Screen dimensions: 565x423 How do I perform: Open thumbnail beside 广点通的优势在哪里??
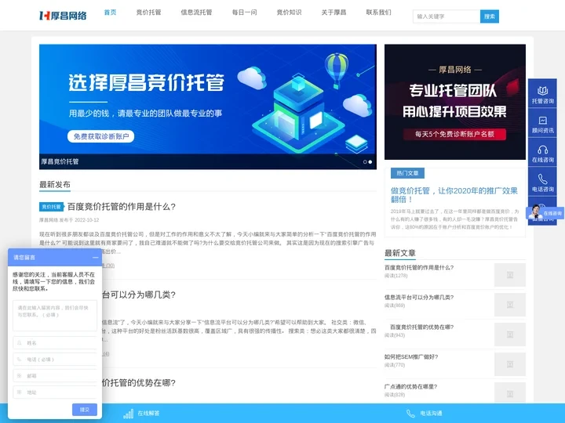click(x=509, y=392)
